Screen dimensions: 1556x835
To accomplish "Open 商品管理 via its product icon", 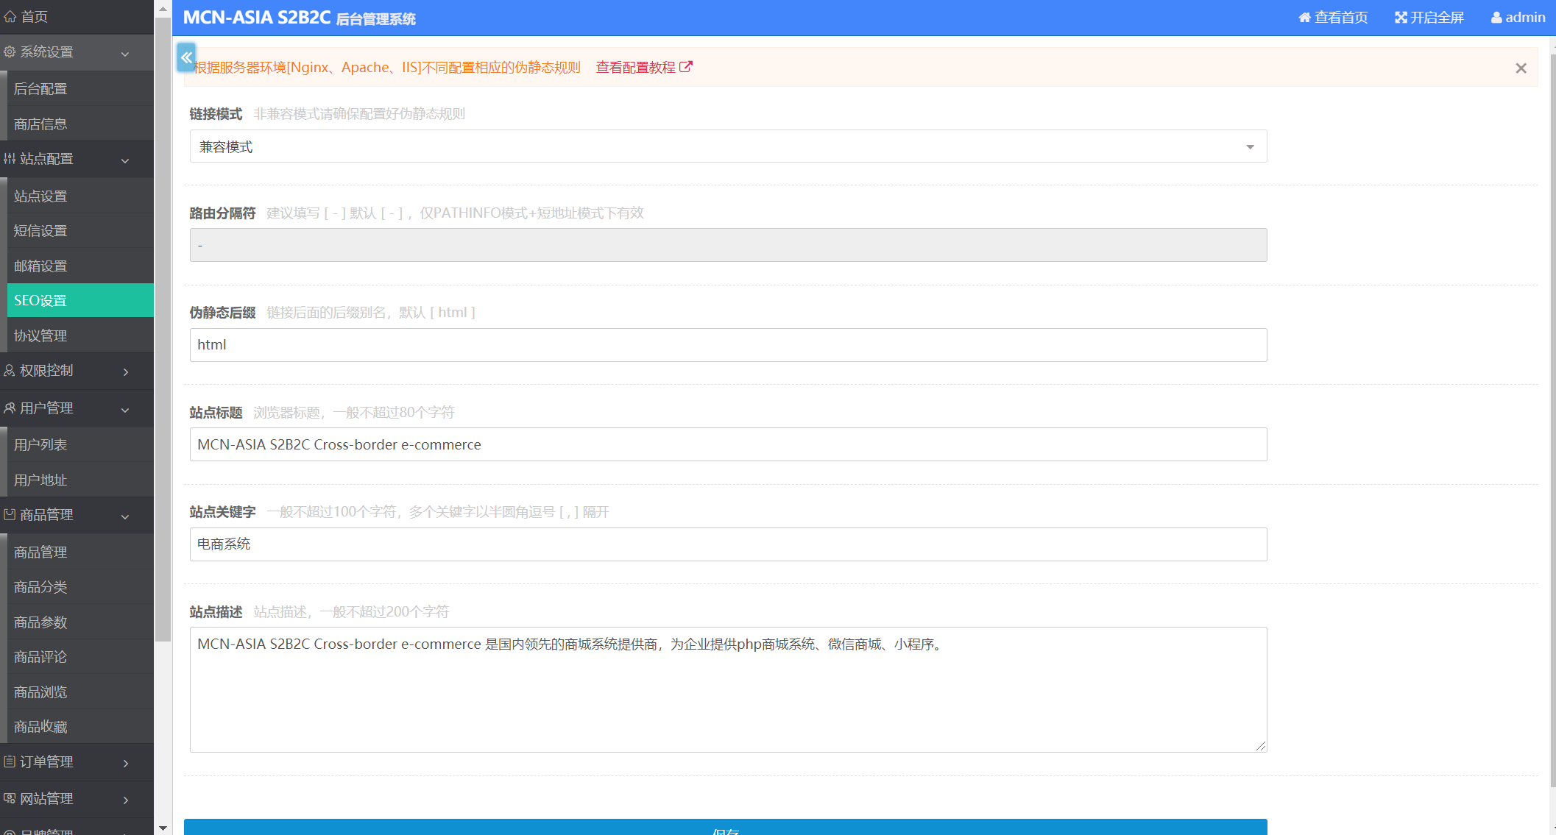I will [x=10, y=515].
